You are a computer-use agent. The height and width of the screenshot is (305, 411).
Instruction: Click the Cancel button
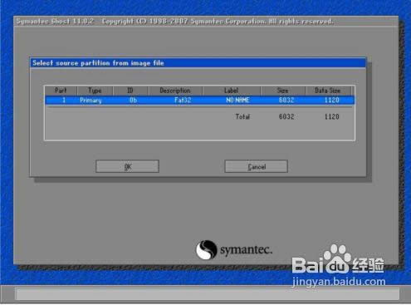point(257,166)
